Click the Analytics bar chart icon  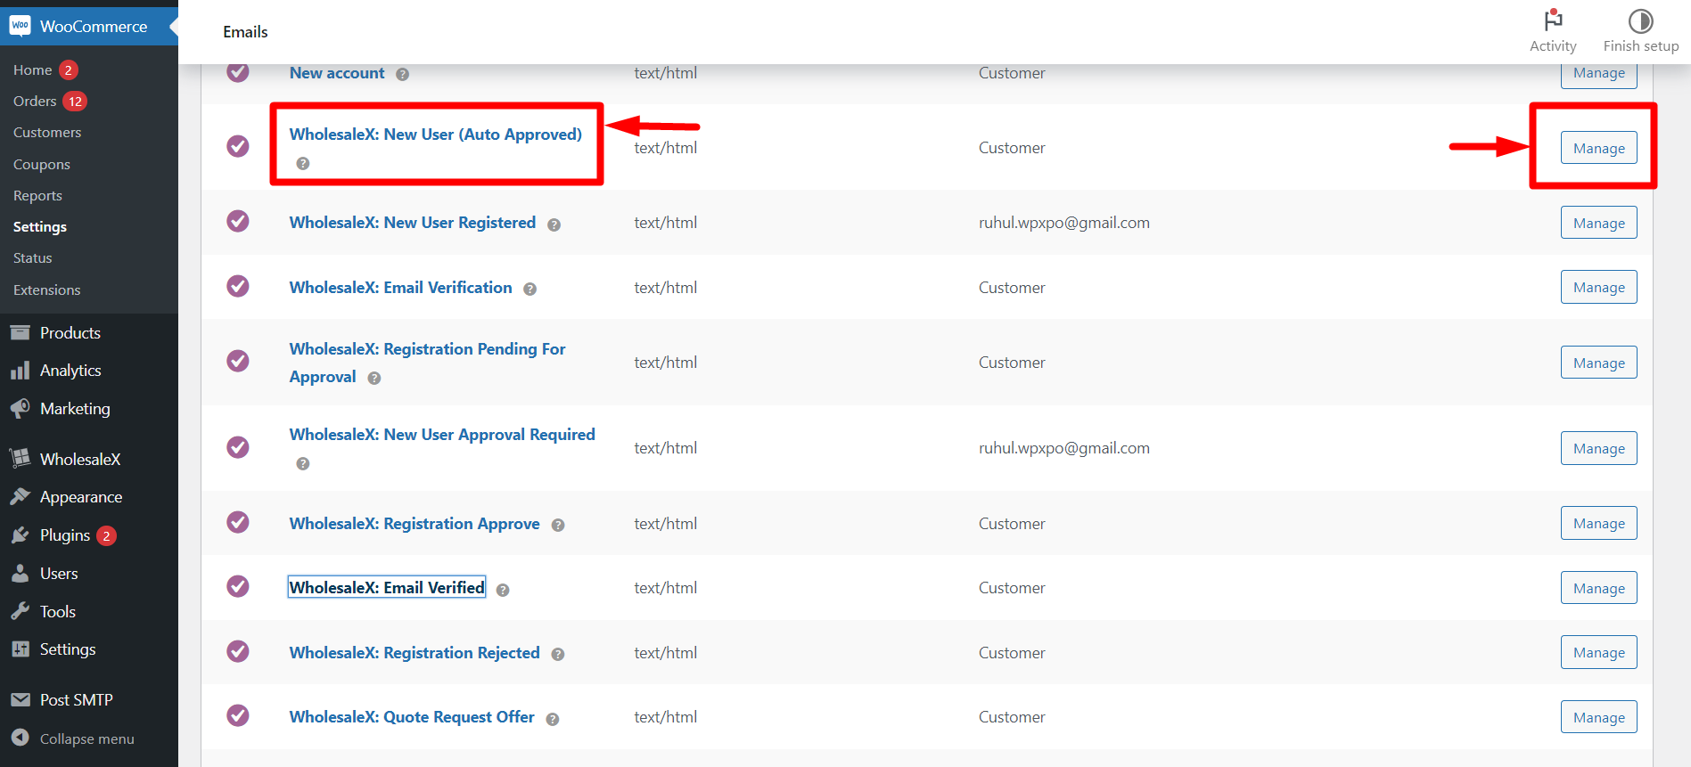click(x=20, y=371)
